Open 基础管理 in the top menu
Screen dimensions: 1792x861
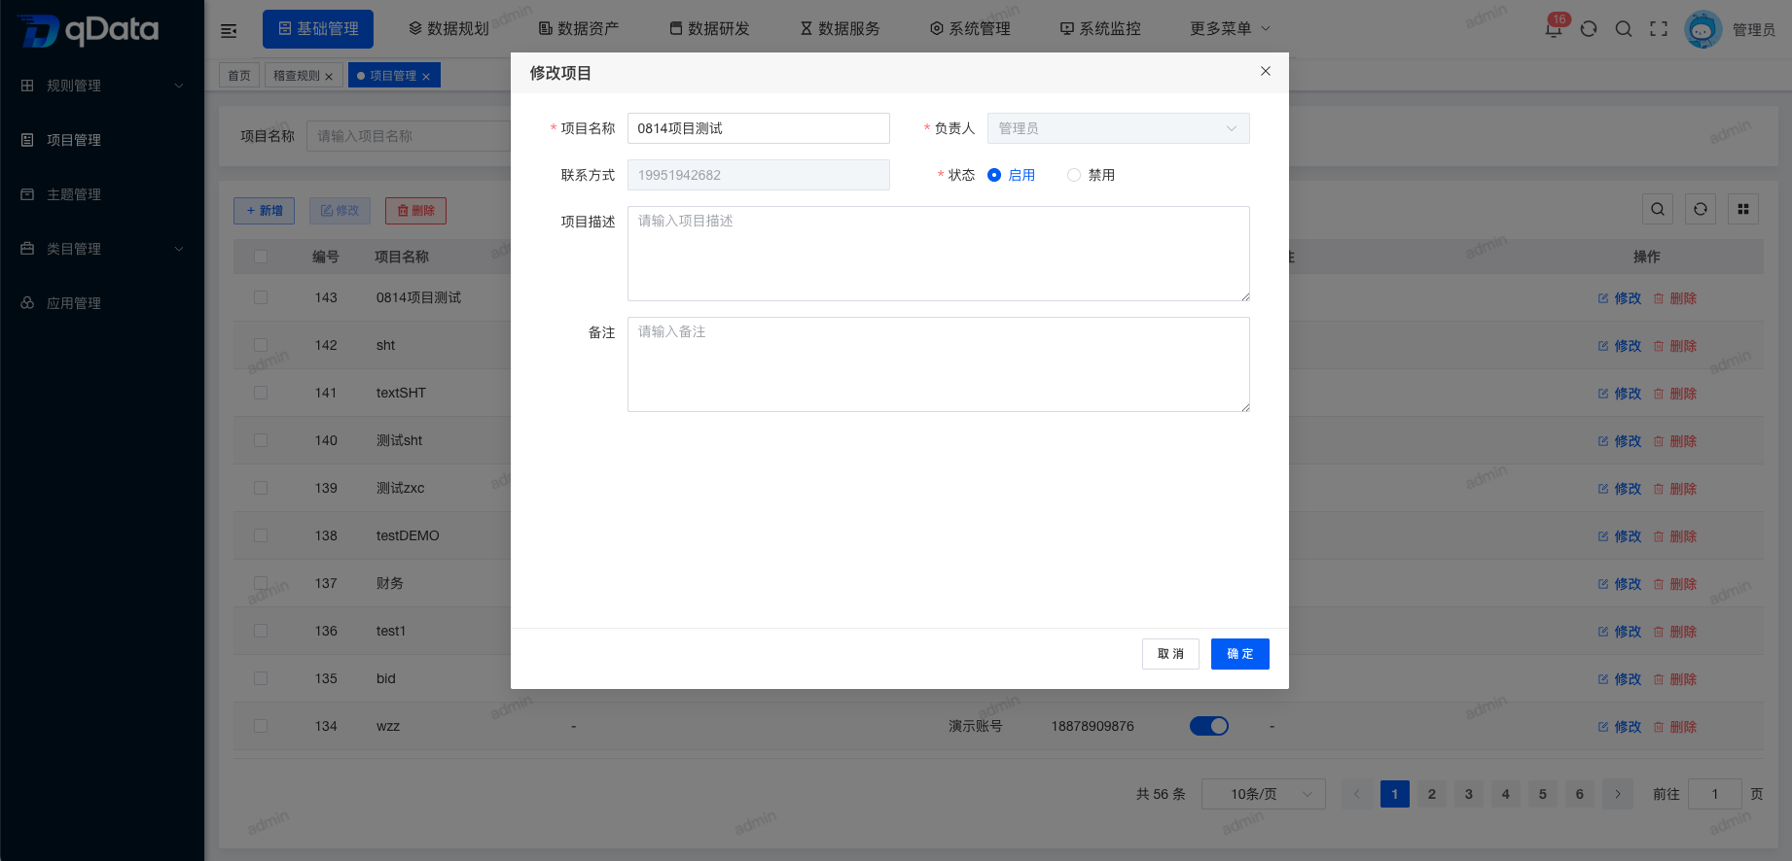[x=318, y=29]
